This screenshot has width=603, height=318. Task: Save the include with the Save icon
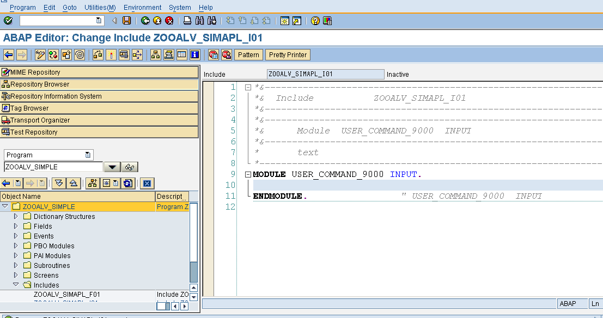point(126,20)
